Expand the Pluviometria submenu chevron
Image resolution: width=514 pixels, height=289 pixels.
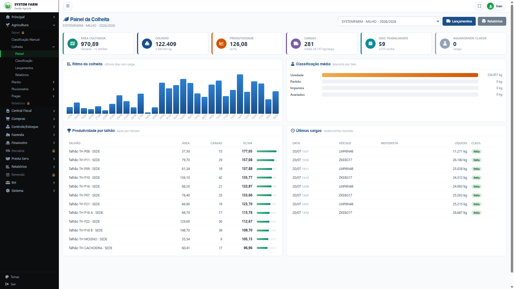54,89
